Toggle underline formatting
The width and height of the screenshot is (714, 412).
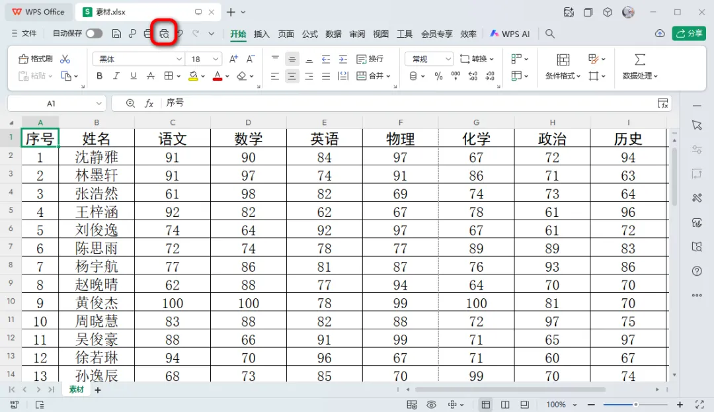(x=133, y=76)
